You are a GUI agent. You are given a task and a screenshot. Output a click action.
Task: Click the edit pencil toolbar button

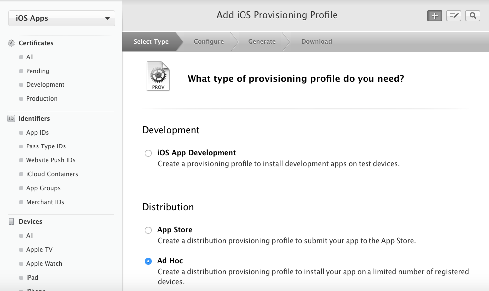click(x=454, y=16)
